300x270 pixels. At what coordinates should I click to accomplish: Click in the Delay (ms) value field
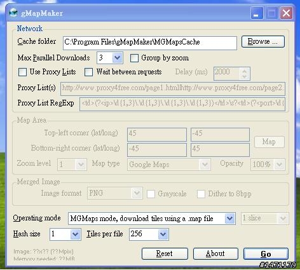(x=227, y=74)
